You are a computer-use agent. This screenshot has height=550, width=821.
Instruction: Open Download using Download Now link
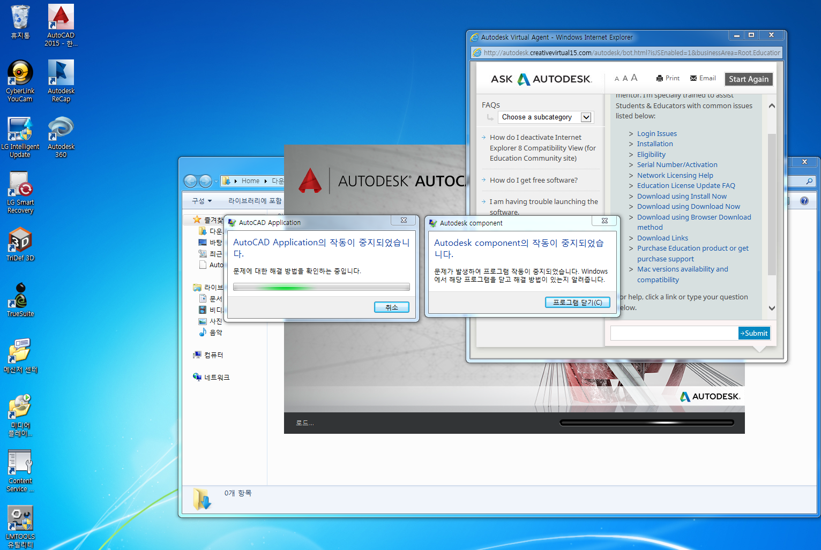click(688, 207)
